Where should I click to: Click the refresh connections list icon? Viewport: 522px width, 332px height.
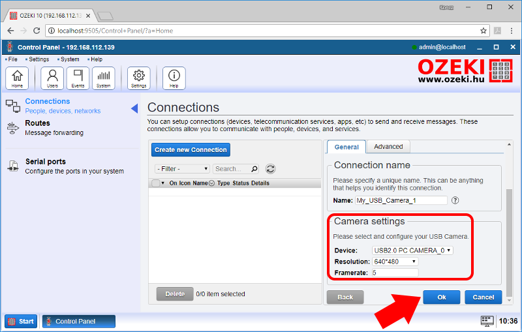pos(270,168)
